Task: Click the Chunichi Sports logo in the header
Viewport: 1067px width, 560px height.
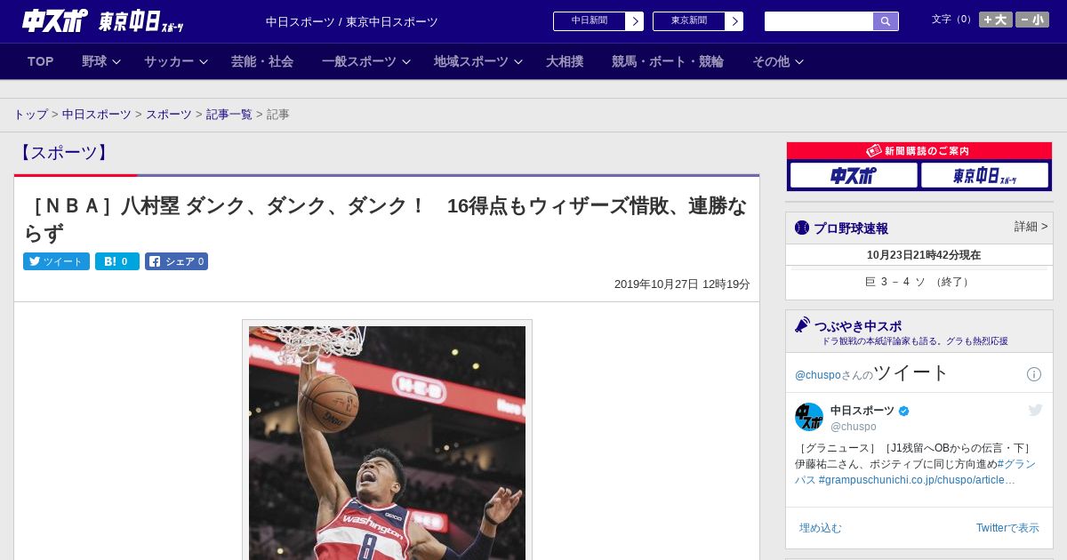Action: click(x=54, y=20)
